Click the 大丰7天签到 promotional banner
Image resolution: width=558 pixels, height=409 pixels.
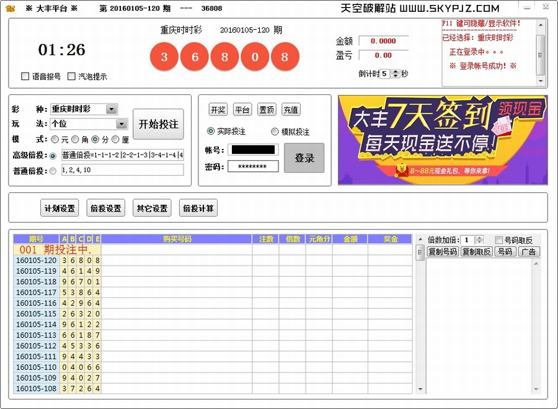tap(443, 140)
